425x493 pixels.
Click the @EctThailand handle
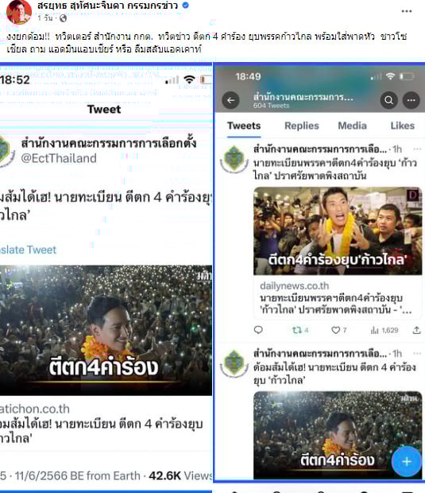tap(59, 158)
